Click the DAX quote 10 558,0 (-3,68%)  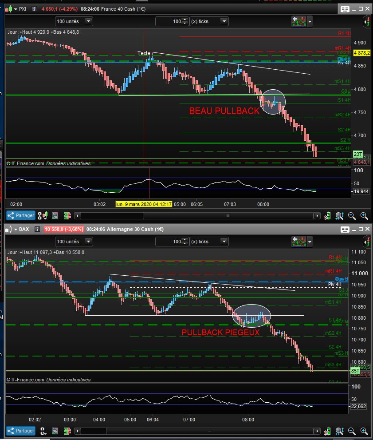(x=64, y=229)
